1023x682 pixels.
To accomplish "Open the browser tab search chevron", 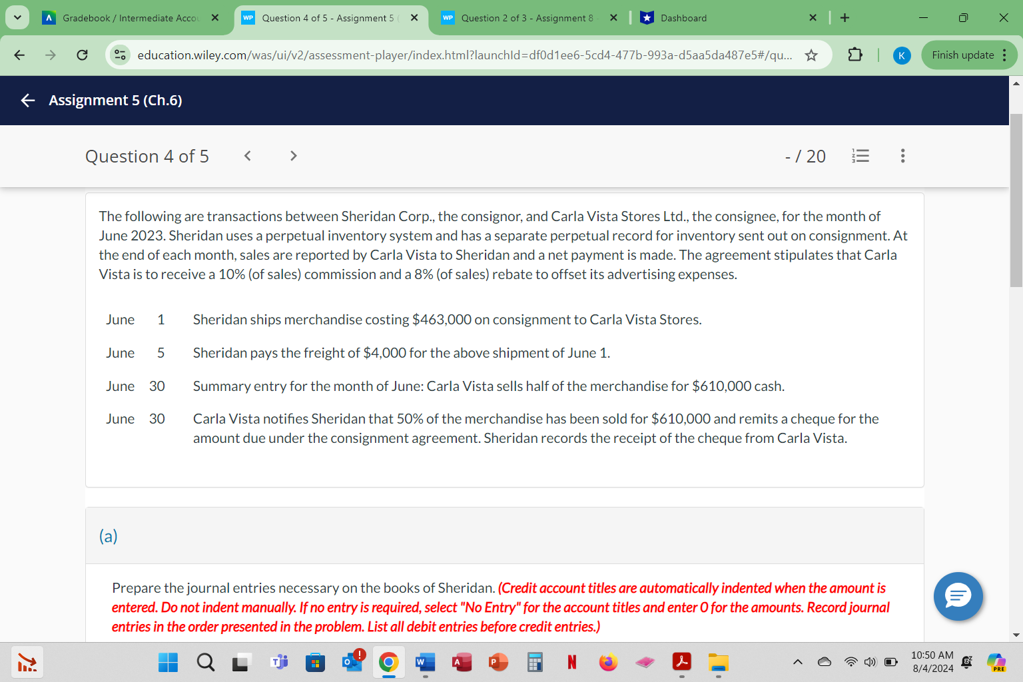I will pos(16,17).
